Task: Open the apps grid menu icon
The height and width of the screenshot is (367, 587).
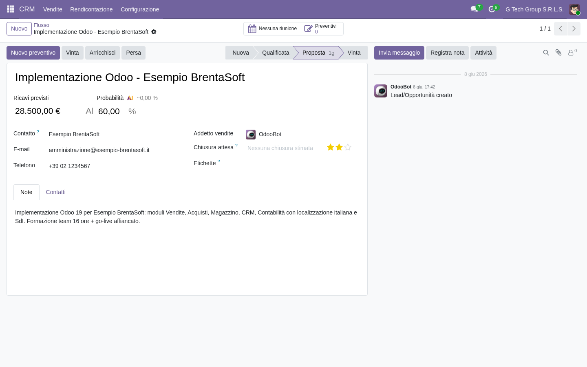Action: (x=11, y=9)
